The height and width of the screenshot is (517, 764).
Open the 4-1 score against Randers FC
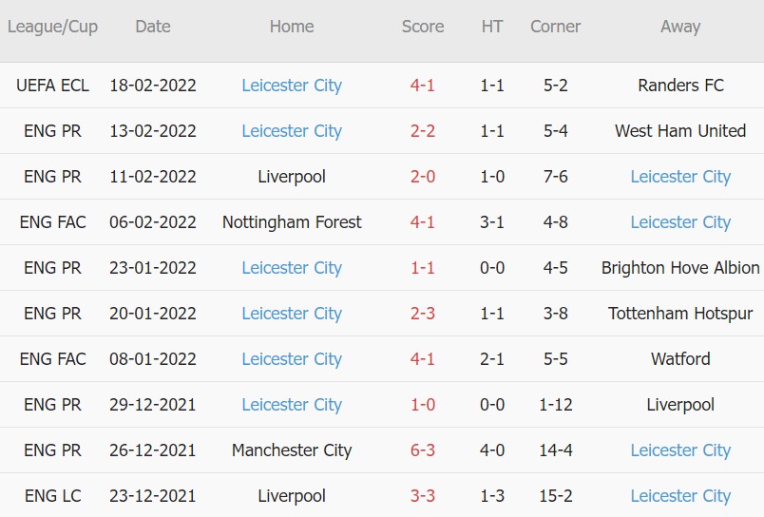[x=423, y=86]
